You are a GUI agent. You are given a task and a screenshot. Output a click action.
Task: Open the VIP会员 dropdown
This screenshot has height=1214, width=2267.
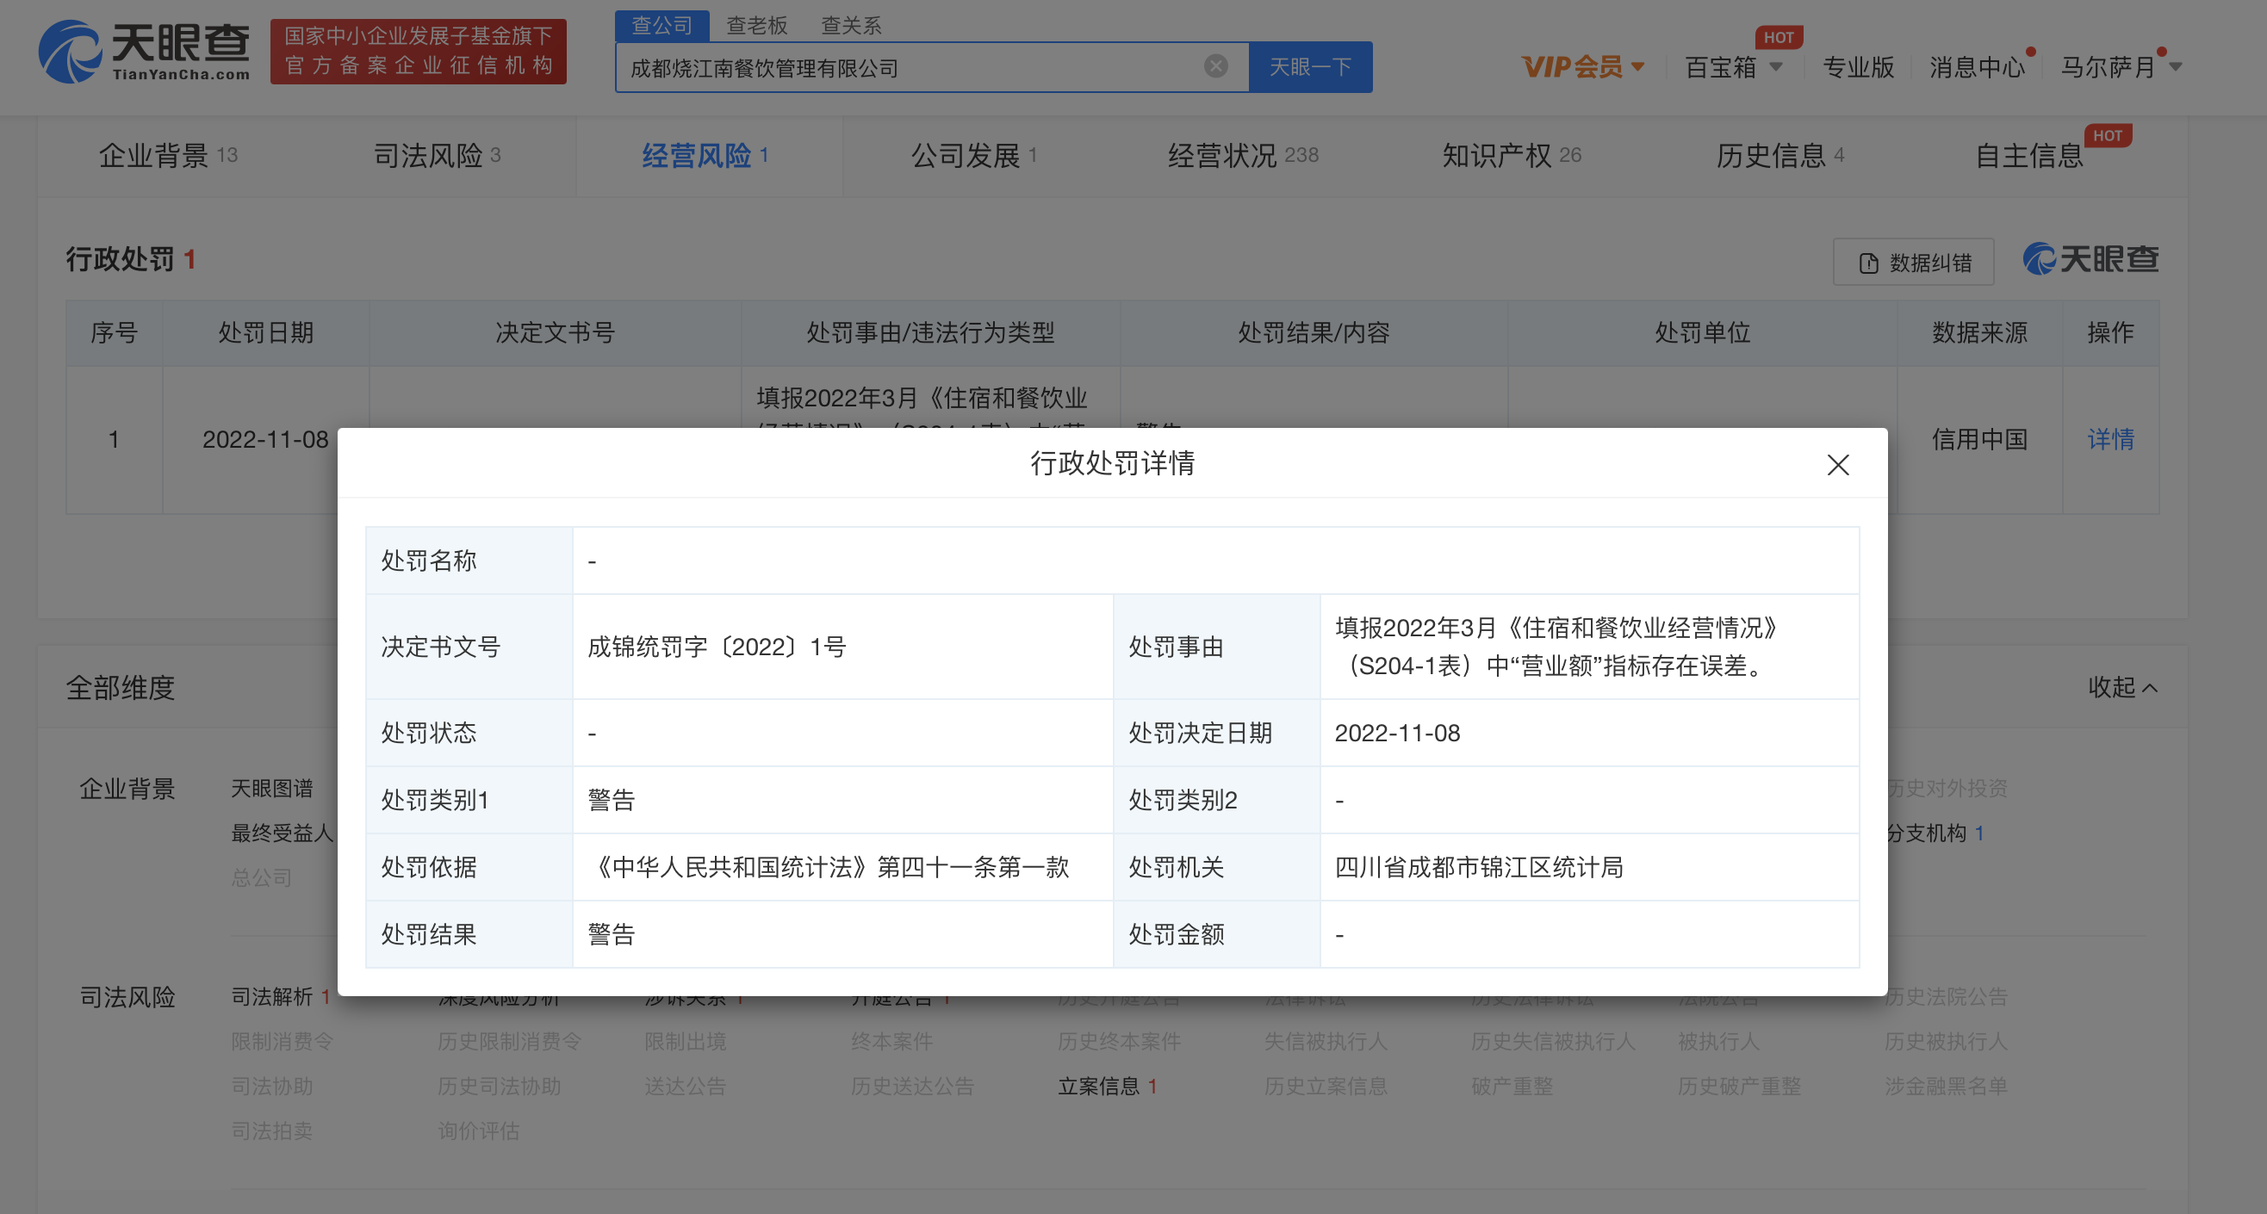pyautogui.click(x=1582, y=67)
